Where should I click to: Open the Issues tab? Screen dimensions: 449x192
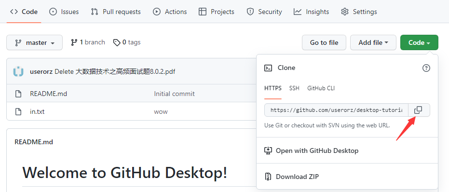64,12
